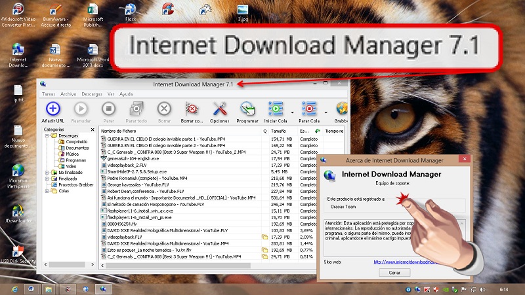Open Microsoft Publisher desktop shortcut
The height and width of the screenshot is (295, 525).
click(93, 15)
